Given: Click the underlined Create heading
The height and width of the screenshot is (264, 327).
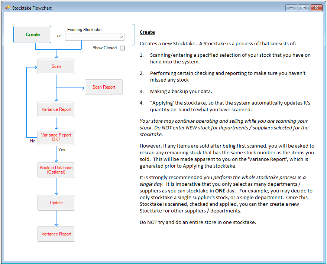Looking at the screenshot, I should click(x=147, y=32).
